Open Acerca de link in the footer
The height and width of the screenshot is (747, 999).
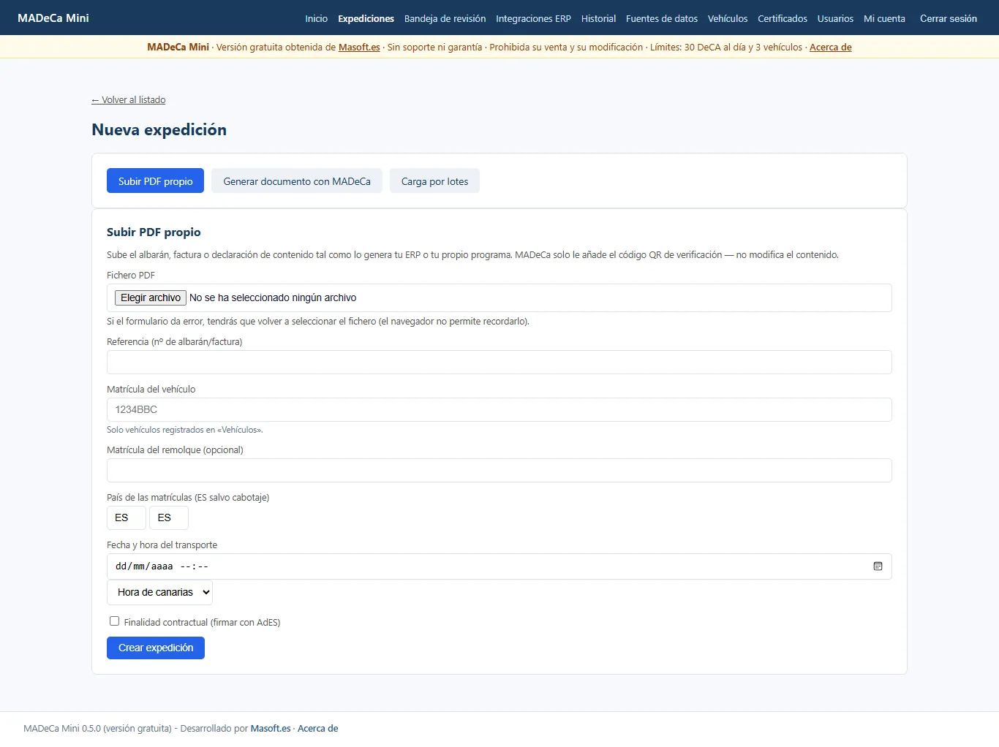[x=318, y=728]
